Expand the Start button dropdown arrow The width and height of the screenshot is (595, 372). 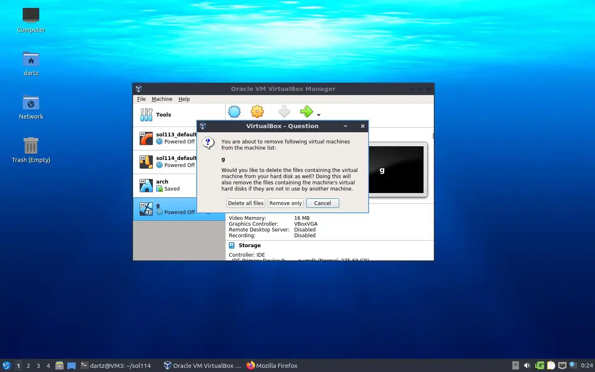pyautogui.click(x=319, y=115)
